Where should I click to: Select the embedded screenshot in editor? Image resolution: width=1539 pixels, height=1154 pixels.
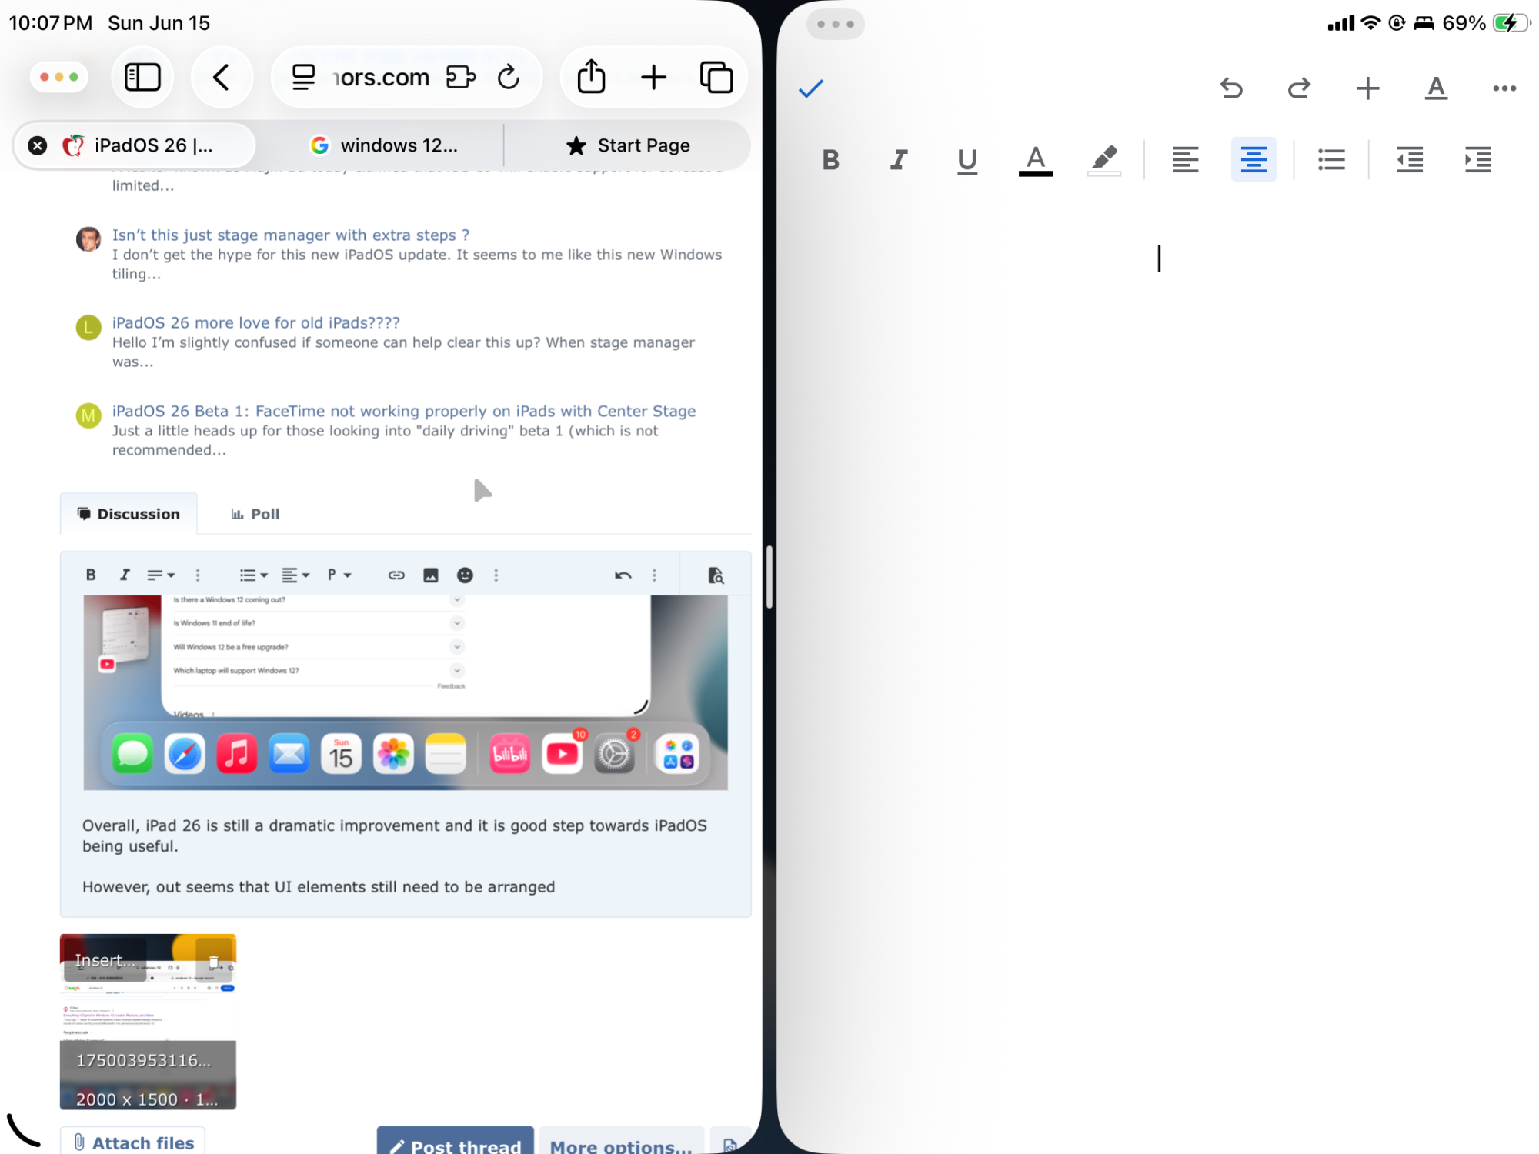[x=406, y=692]
